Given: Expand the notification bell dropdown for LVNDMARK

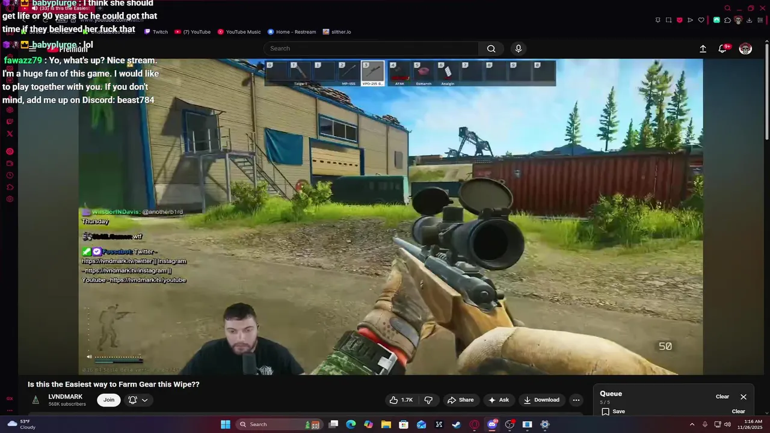Looking at the screenshot, I should click(138, 400).
